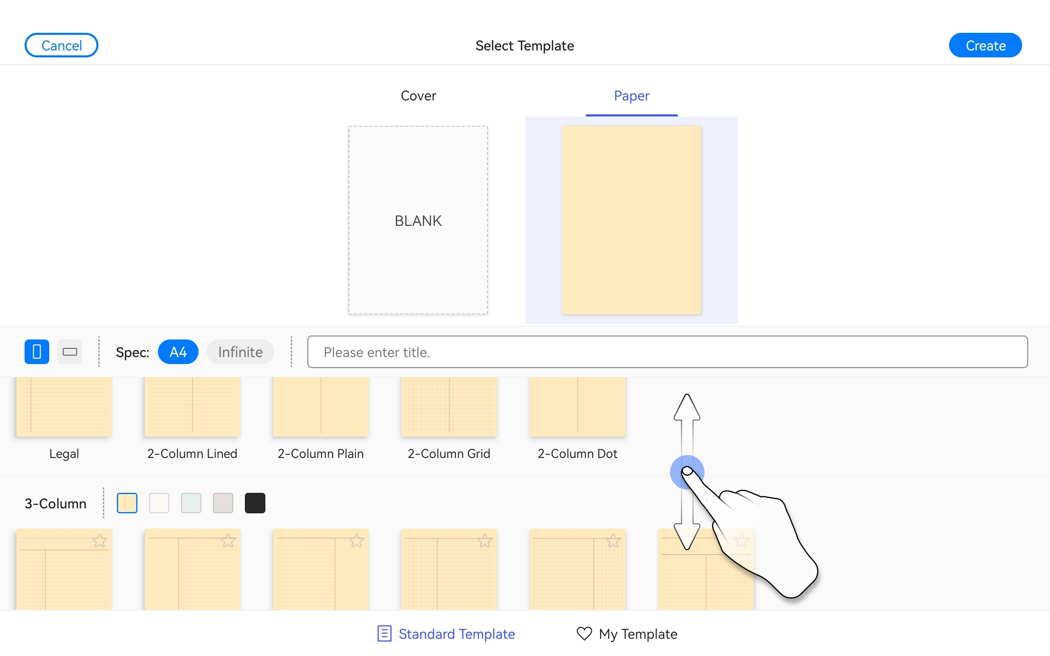Click the title input field

667,351
